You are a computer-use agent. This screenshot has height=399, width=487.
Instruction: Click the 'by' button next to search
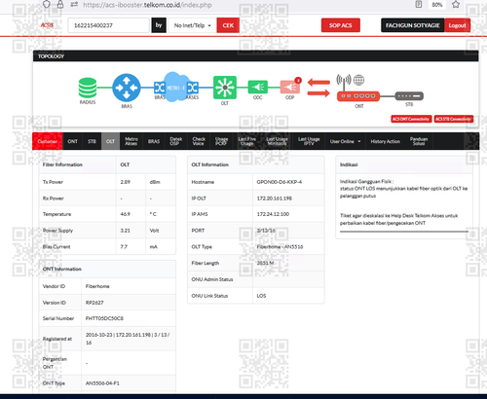[159, 25]
